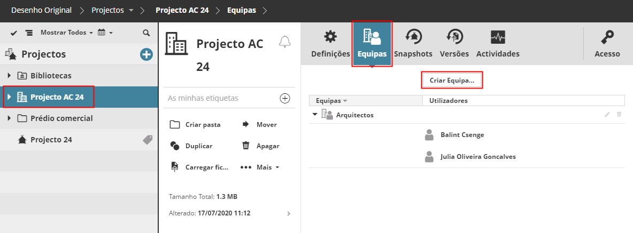Open the Actividades tab
The height and width of the screenshot is (233, 633).
click(x=498, y=44)
